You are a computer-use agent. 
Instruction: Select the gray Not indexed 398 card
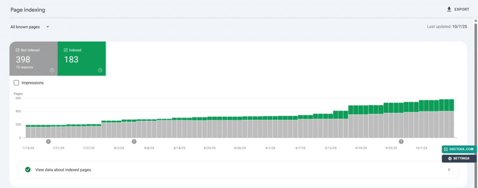click(x=33, y=61)
